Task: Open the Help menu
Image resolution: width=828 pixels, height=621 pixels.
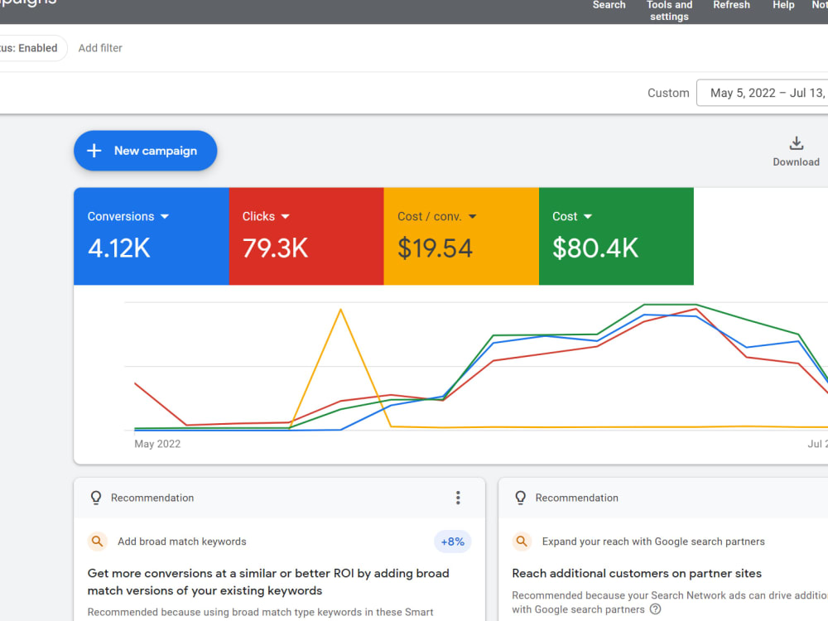Action: tap(783, 5)
